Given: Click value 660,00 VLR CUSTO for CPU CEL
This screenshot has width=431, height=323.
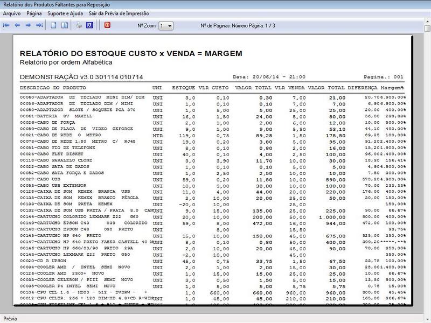Looking at the screenshot, I should tap(219, 293).
